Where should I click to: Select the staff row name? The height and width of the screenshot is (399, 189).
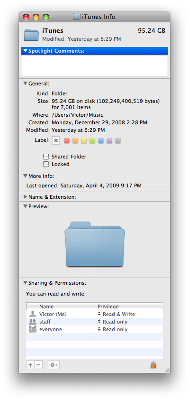[45, 322]
